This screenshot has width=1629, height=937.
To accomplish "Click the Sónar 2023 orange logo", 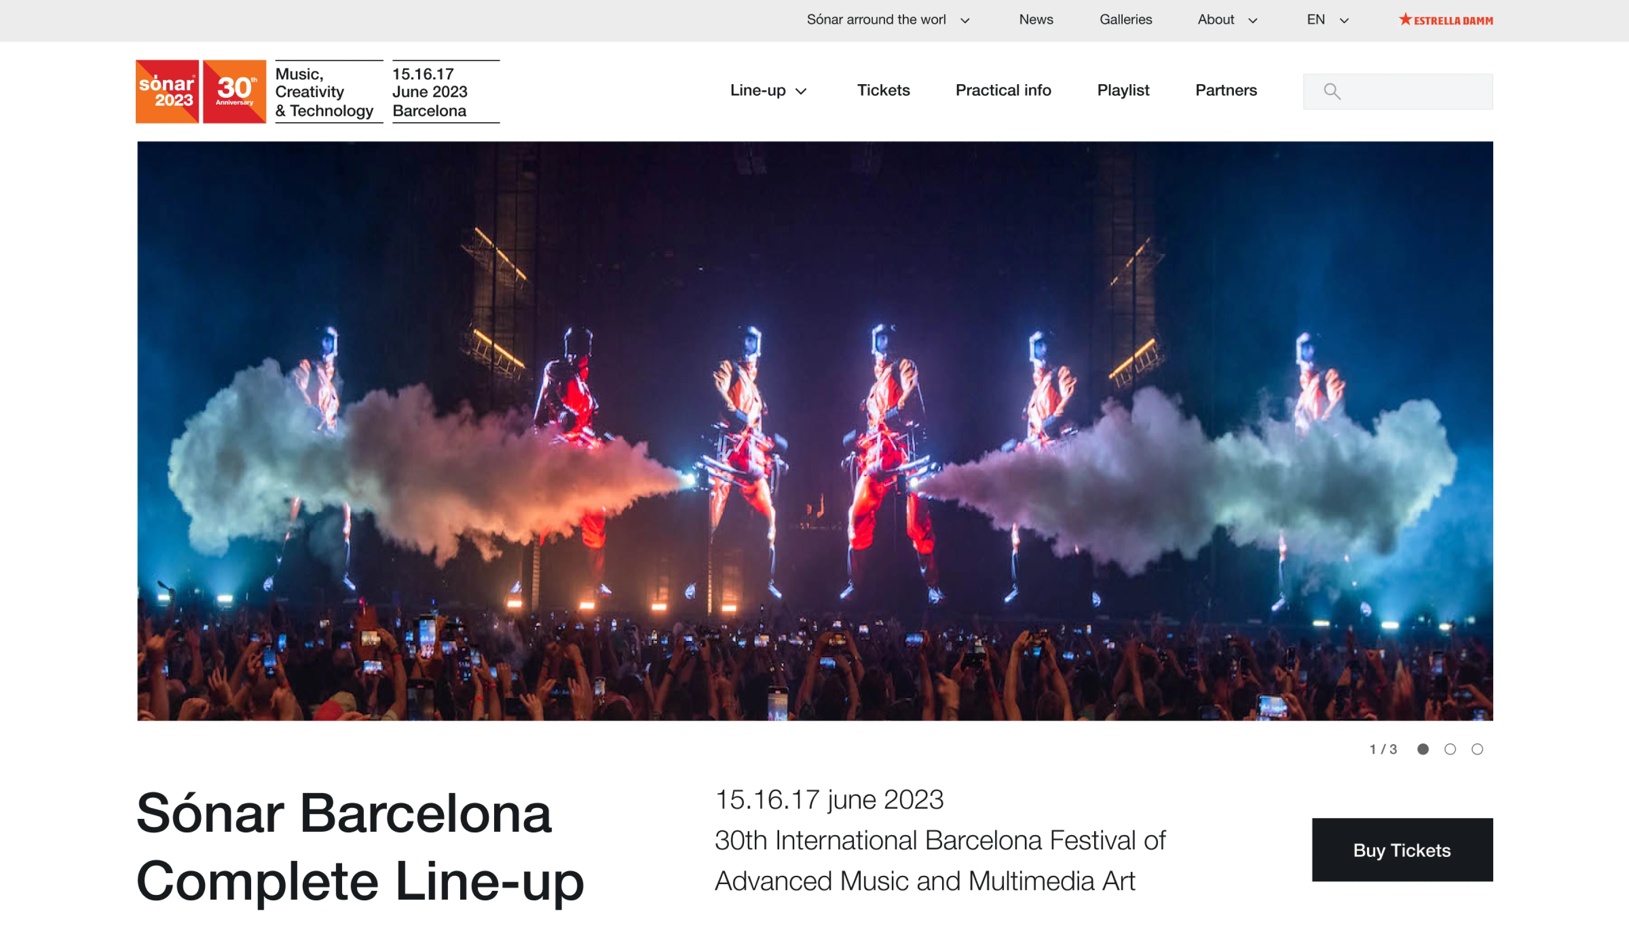I will 167,91.
